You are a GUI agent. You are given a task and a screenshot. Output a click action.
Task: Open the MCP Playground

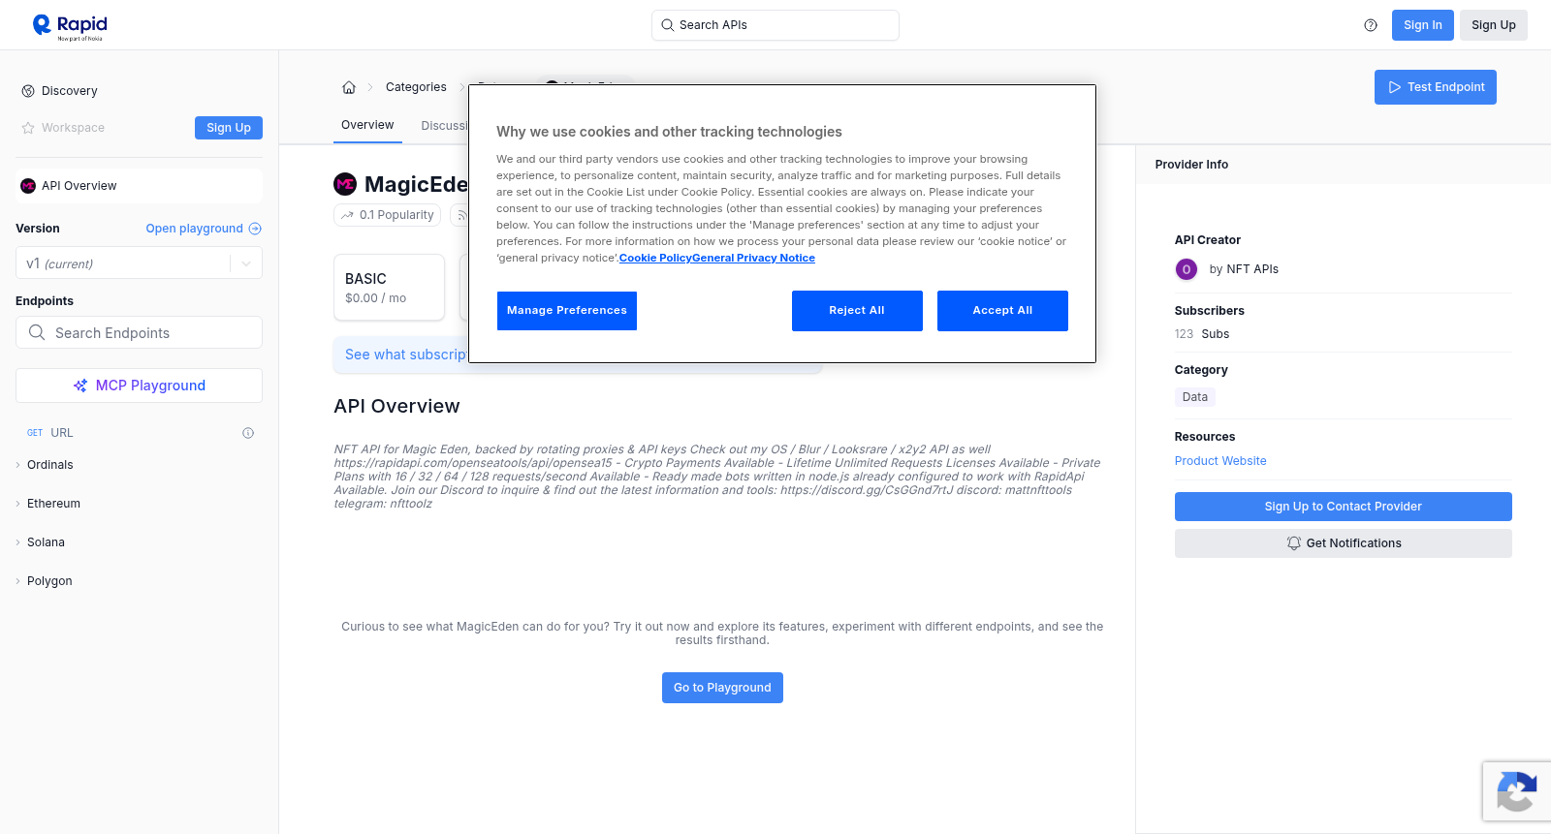139,386
